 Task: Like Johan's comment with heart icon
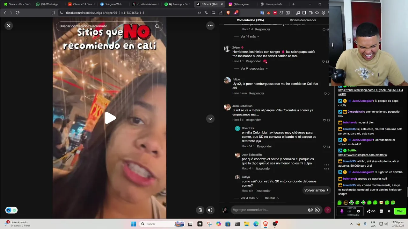324,62
